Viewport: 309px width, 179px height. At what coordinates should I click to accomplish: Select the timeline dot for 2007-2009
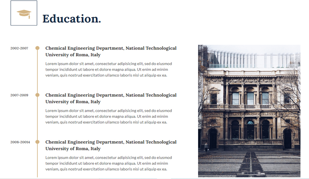tap(37, 95)
